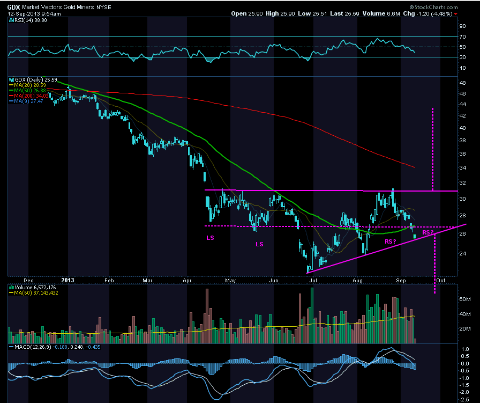The image size is (480, 403).
Task: Click the 'Volume 6.6M' header value
Action: (x=381, y=13)
